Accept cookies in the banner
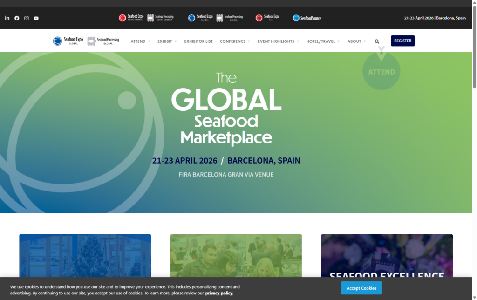This screenshot has width=477, height=300. (361, 288)
